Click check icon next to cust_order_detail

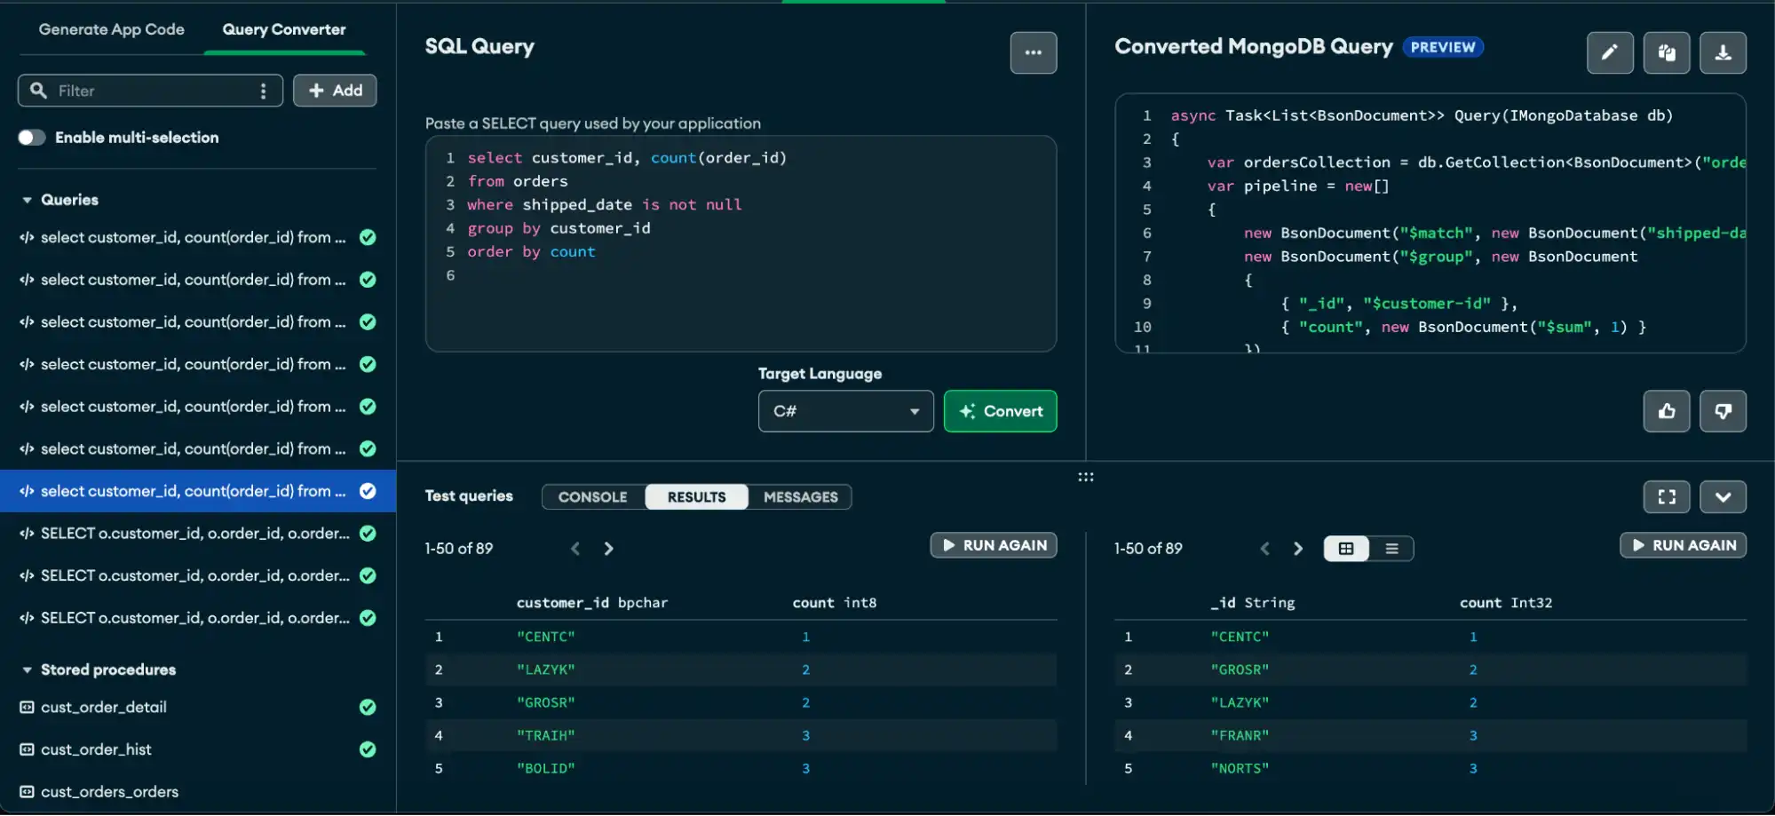click(x=368, y=708)
